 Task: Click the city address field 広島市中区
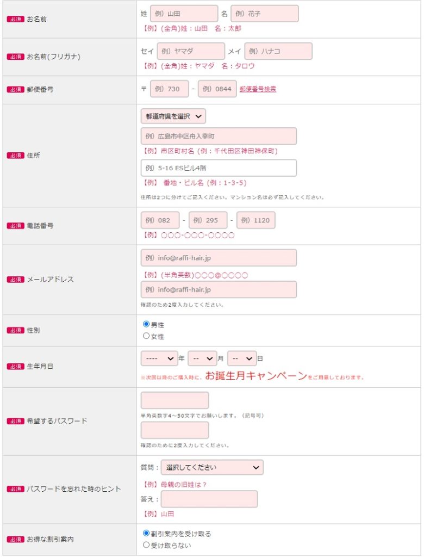(219, 137)
